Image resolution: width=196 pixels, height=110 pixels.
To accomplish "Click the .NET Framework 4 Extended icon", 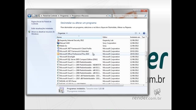I will click(58, 51).
